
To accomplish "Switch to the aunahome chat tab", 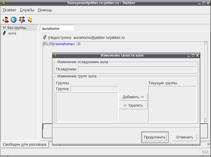I will [57, 28].
